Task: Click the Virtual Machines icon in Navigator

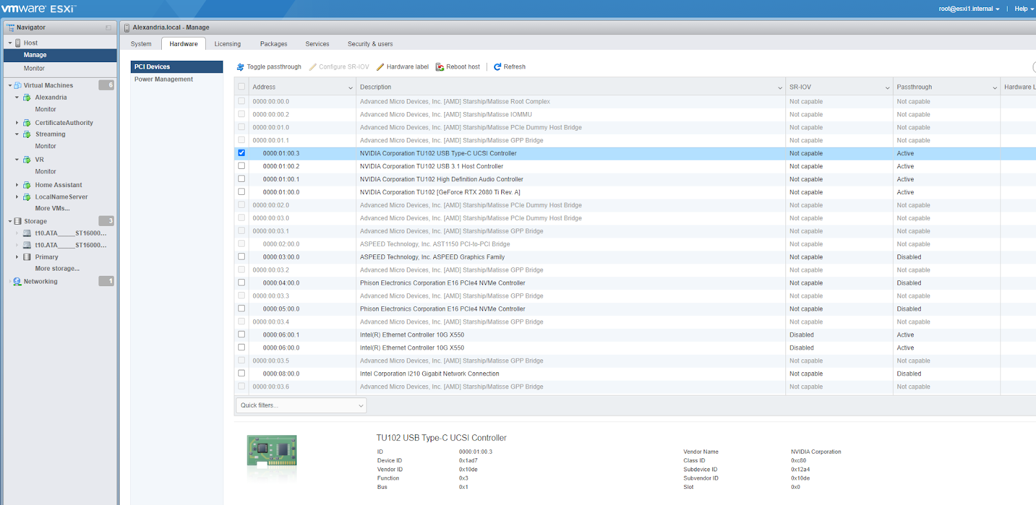Action: 18,85
